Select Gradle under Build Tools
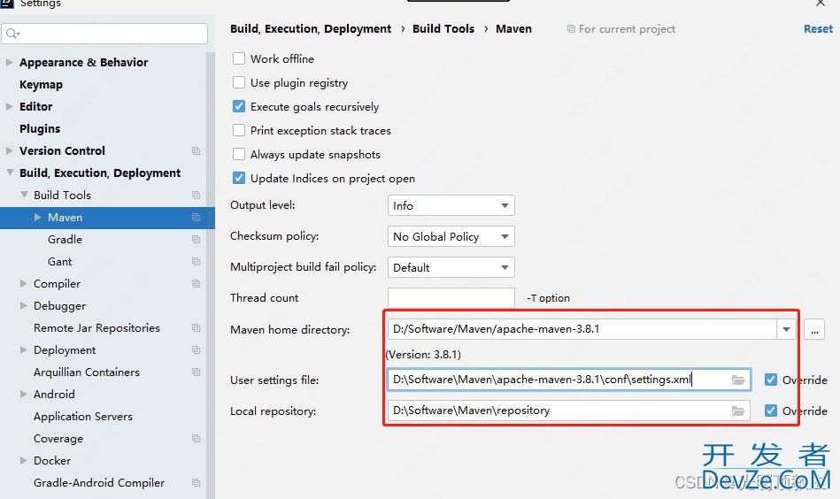Viewport: 840px width, 499px height. click(x=65, y=240)
